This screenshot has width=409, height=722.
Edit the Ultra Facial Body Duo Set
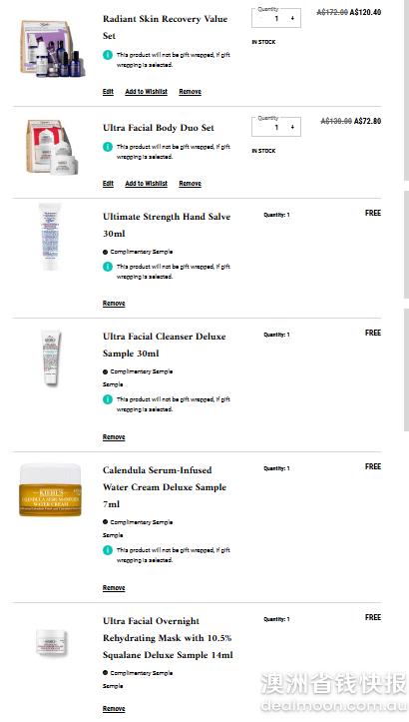pos(108,184)
